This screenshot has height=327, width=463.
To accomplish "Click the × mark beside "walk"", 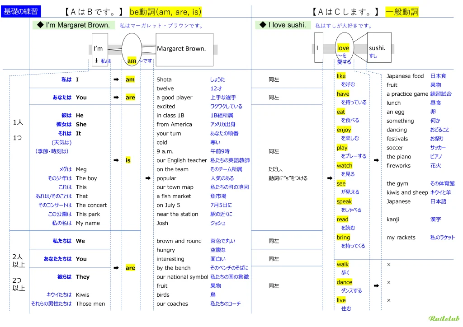I will click(388, 264).
